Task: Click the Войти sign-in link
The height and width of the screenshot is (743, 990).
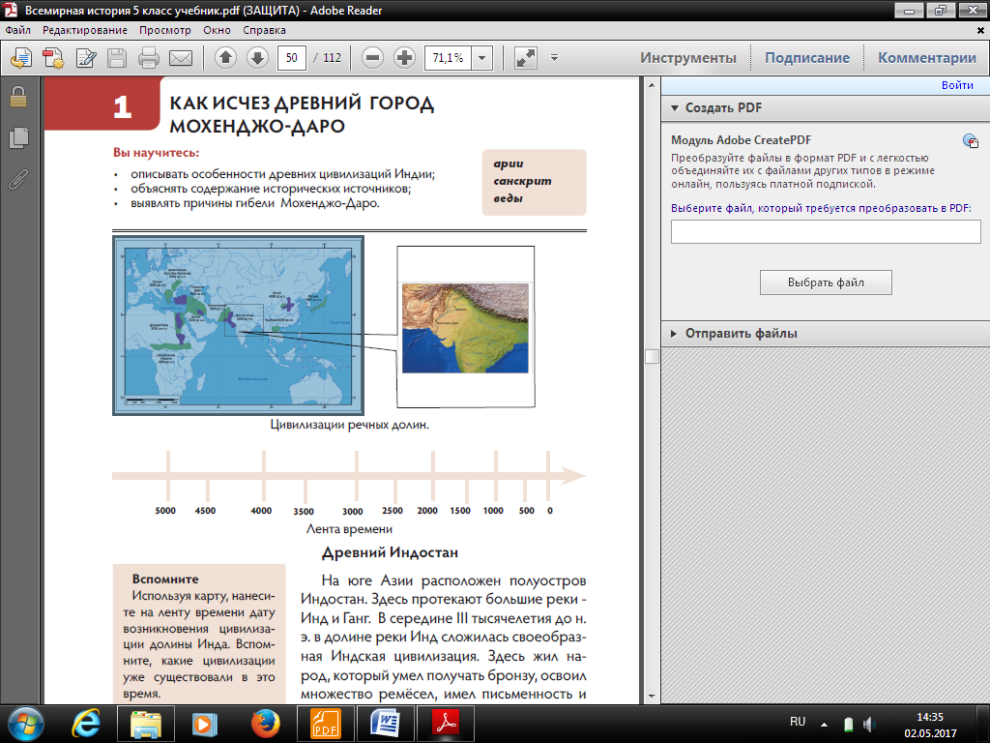Action: (x=956, y=85)
